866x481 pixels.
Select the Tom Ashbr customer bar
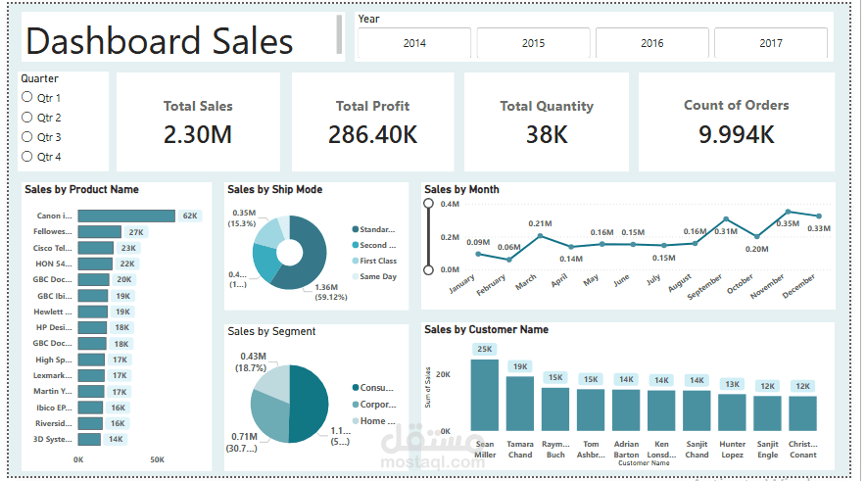[x=591, y=409]
